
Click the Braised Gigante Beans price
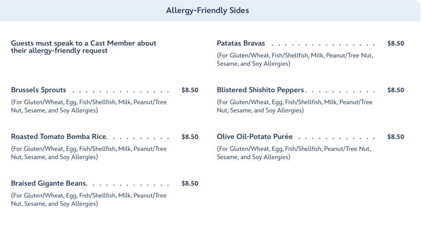click(190, 183)
